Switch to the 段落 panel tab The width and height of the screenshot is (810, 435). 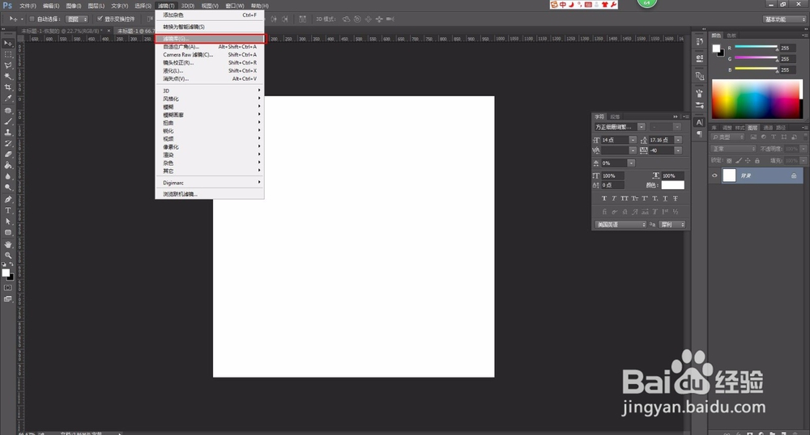[x=615, y=116]
